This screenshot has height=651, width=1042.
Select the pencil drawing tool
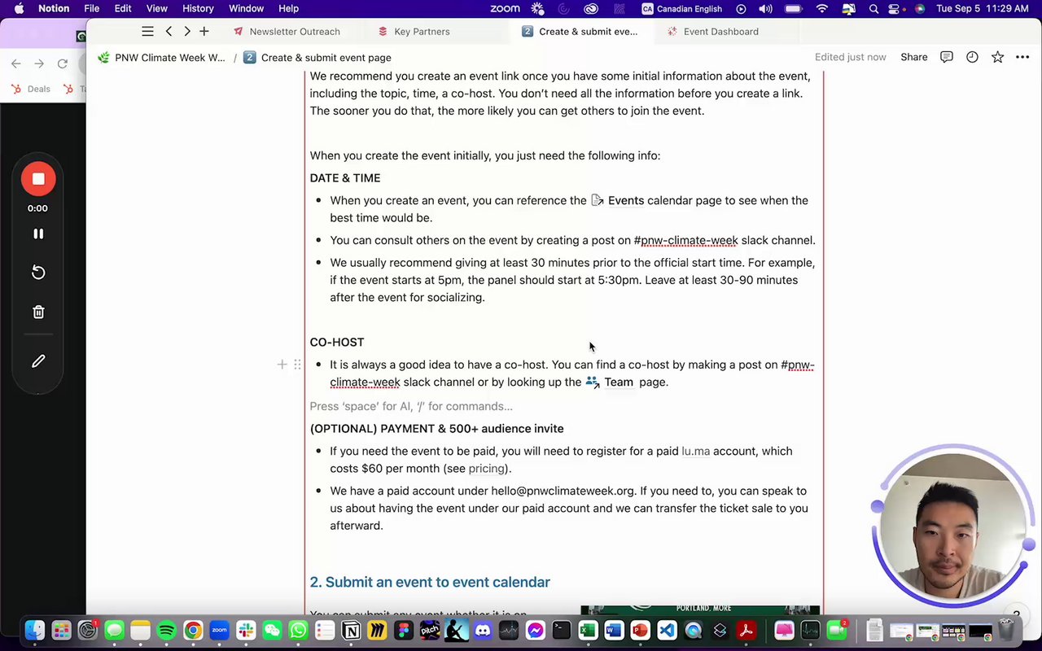[x=38, y=361]
